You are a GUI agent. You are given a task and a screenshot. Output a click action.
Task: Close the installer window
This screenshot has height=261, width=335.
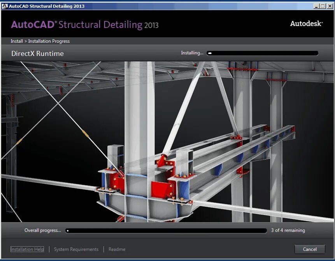point(330,6)
